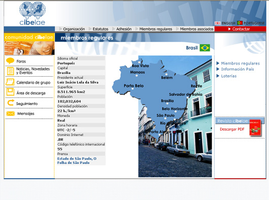The image size is (269, 200).
Task: Click the red Contactar button
Action: [240, 29]
